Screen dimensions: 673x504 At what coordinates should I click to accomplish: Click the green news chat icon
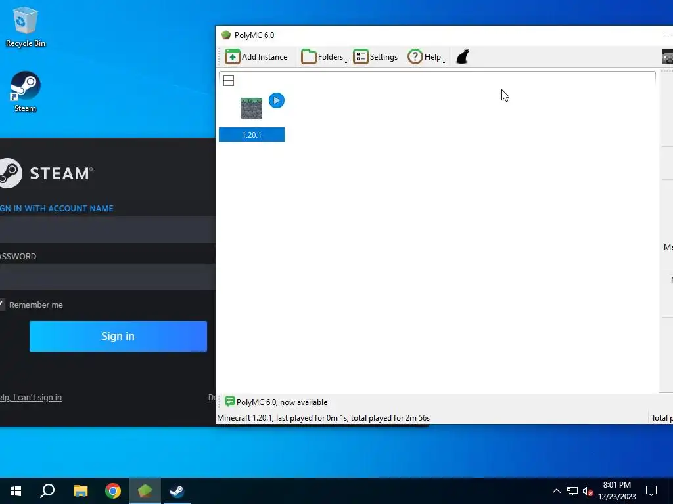point(229,402)
